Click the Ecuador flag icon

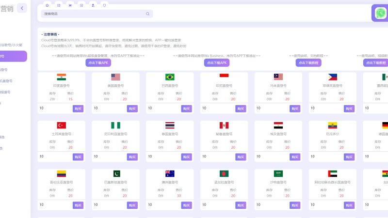[x=332, y=125]
